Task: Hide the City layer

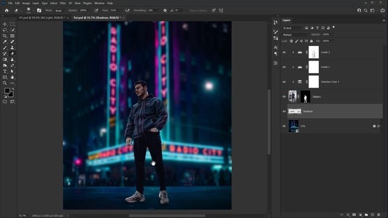Action: [x=284, y=127]
